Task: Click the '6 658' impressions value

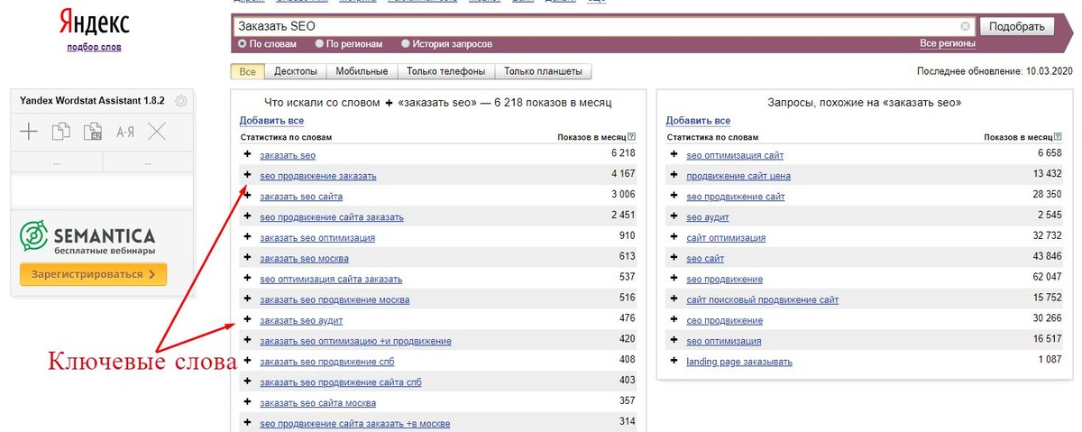Action: click(1050, 154)
